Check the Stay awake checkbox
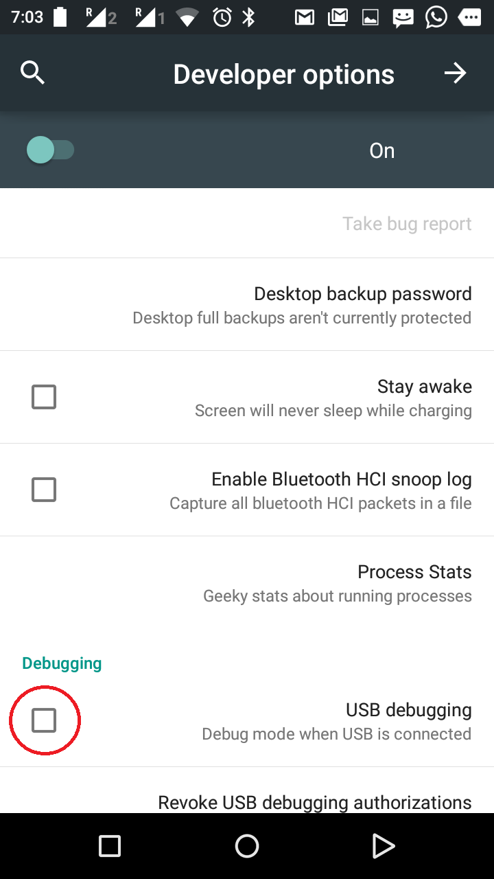 coord(44,397)
